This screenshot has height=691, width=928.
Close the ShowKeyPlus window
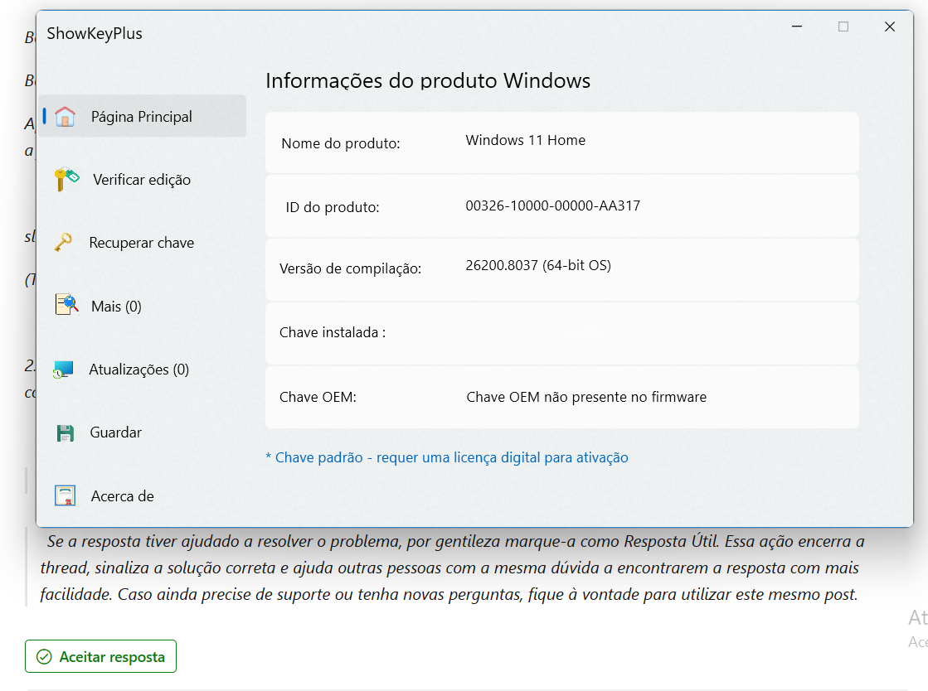pyautogui.click(x=890, y=27)
